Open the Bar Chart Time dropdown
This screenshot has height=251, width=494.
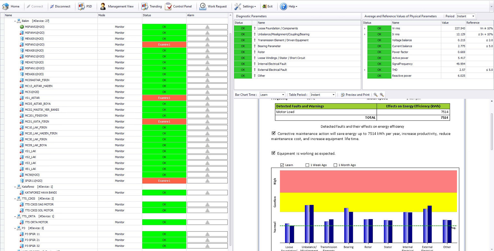283,95
